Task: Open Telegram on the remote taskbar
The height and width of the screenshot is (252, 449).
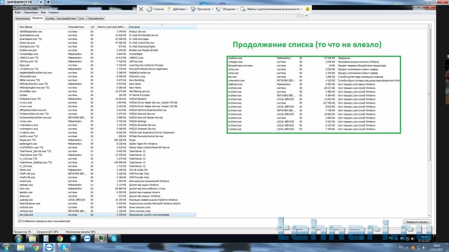Action: [73, 239]
